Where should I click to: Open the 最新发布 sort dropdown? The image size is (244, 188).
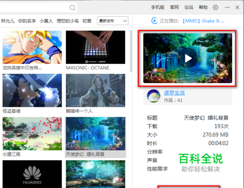coord(113,21)
